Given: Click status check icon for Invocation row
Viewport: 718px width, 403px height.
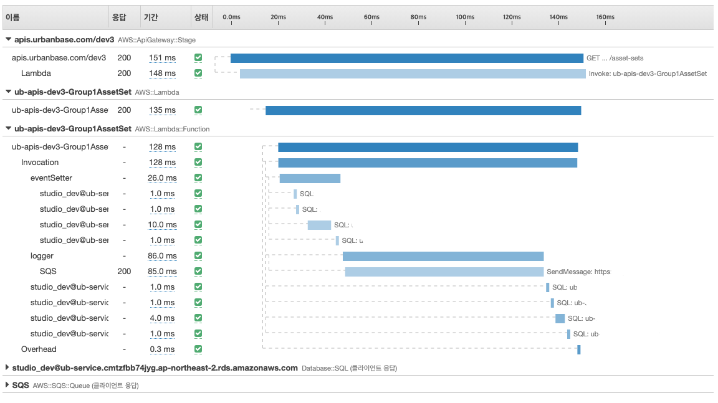Looking at the screenshot, I should pyautogui.click(x=198, y=163).
